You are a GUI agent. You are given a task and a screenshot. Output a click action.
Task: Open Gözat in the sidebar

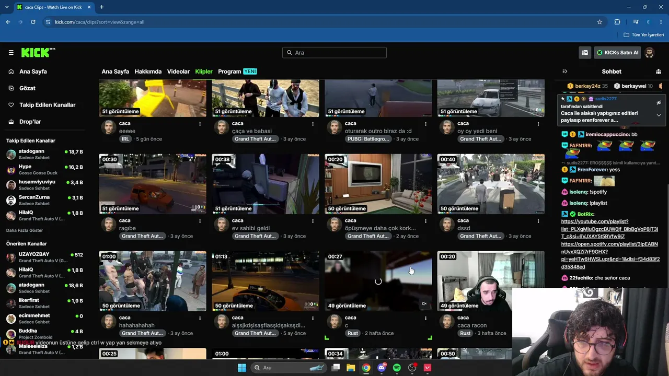point(27,88)
